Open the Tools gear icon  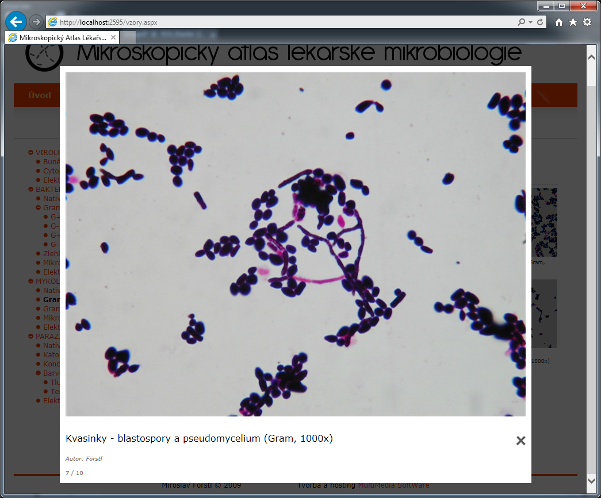[x=587, y=22]
